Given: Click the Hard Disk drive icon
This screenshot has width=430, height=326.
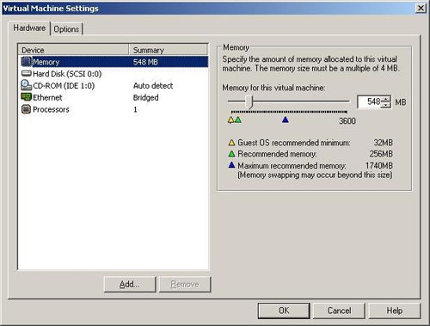Looking at the screenshot, I should click(26, 73).
